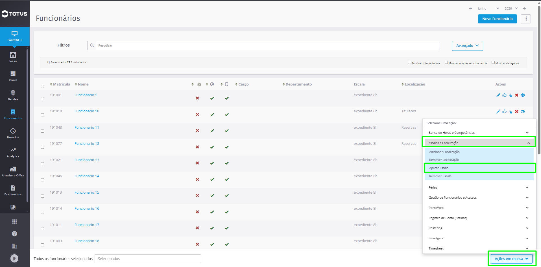
Task: Open Ações em massa dropdown
Action: pos(512,259)
